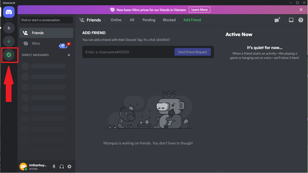The height and width of the screenshot is (173, 308).
Task: Click Find or start a conversation box
Action: (x=46, y=20)
